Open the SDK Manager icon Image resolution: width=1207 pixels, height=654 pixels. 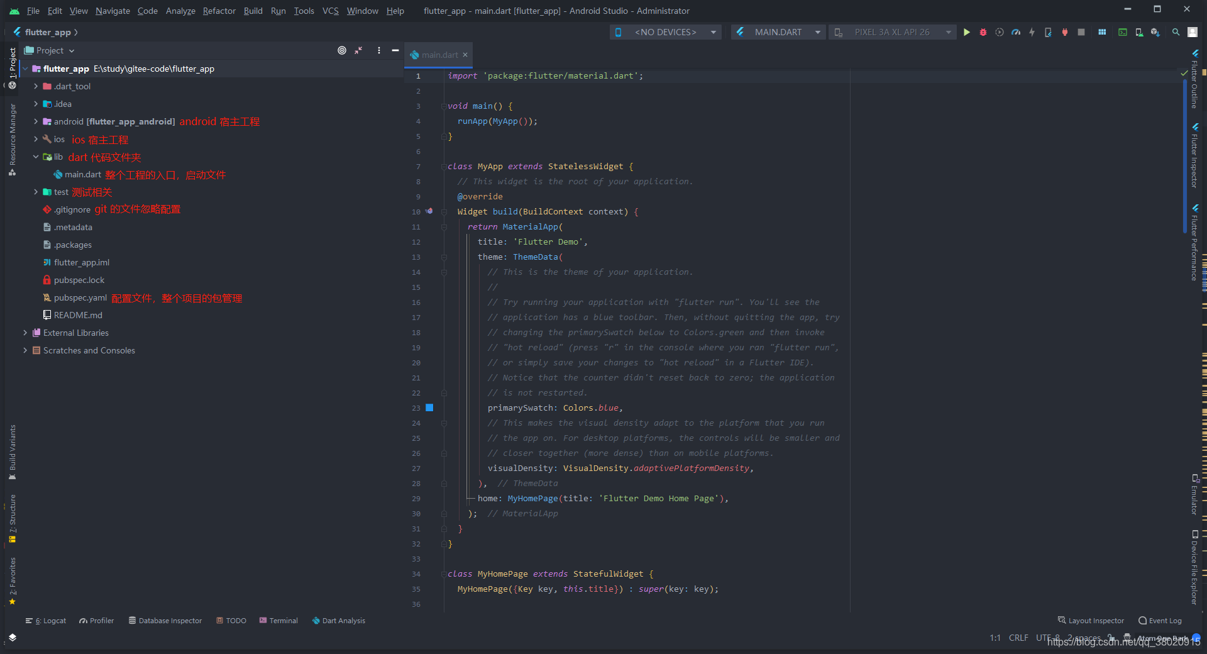click(x=1155, y=32)
